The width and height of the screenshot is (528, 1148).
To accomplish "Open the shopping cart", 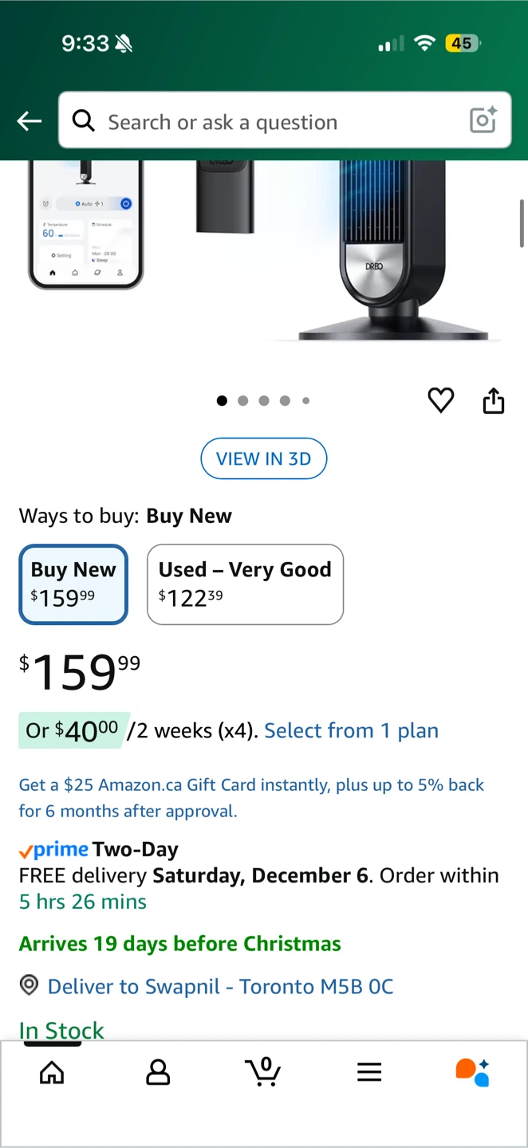I will point(263,1072).
